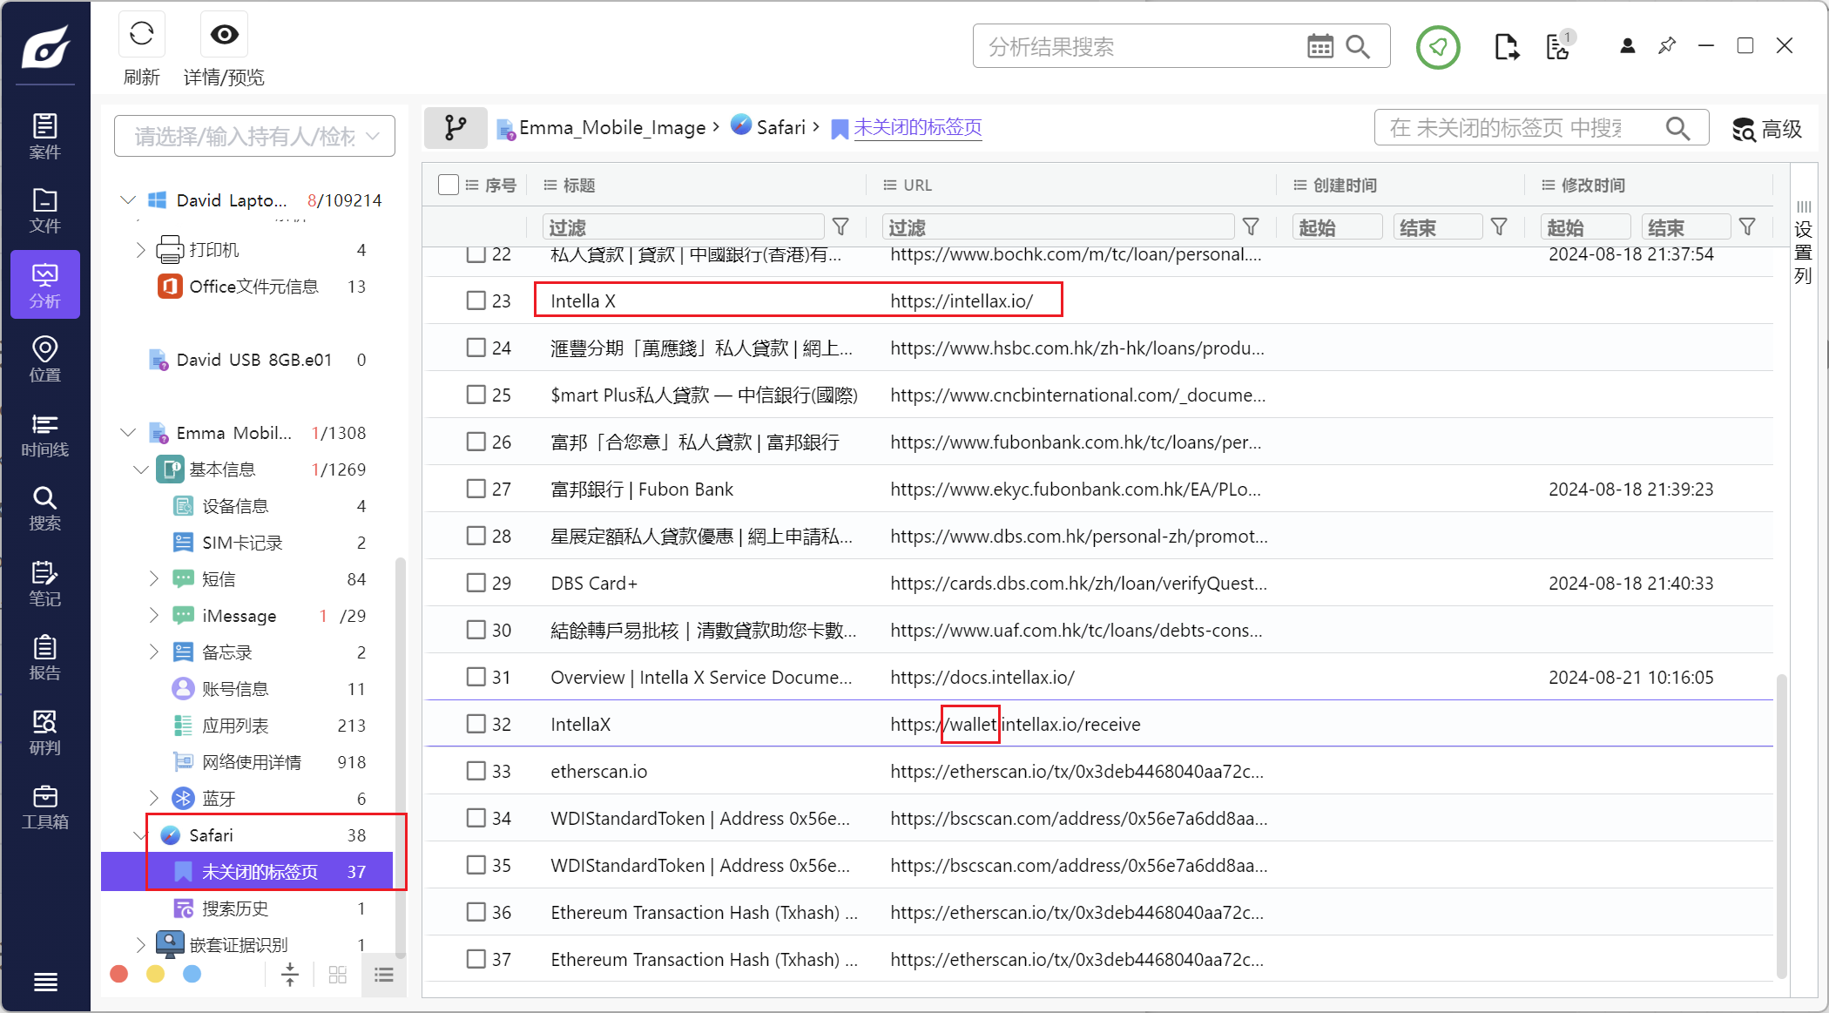Open the Details/Preview (详情/预览) eye icon
The image size is (1829, 1013).
[x=224, y=35]
